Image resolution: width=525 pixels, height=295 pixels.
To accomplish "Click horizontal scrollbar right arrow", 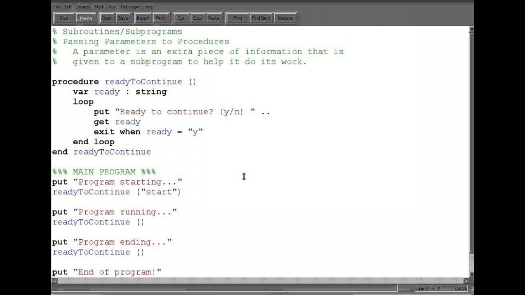I will (466, 281).
